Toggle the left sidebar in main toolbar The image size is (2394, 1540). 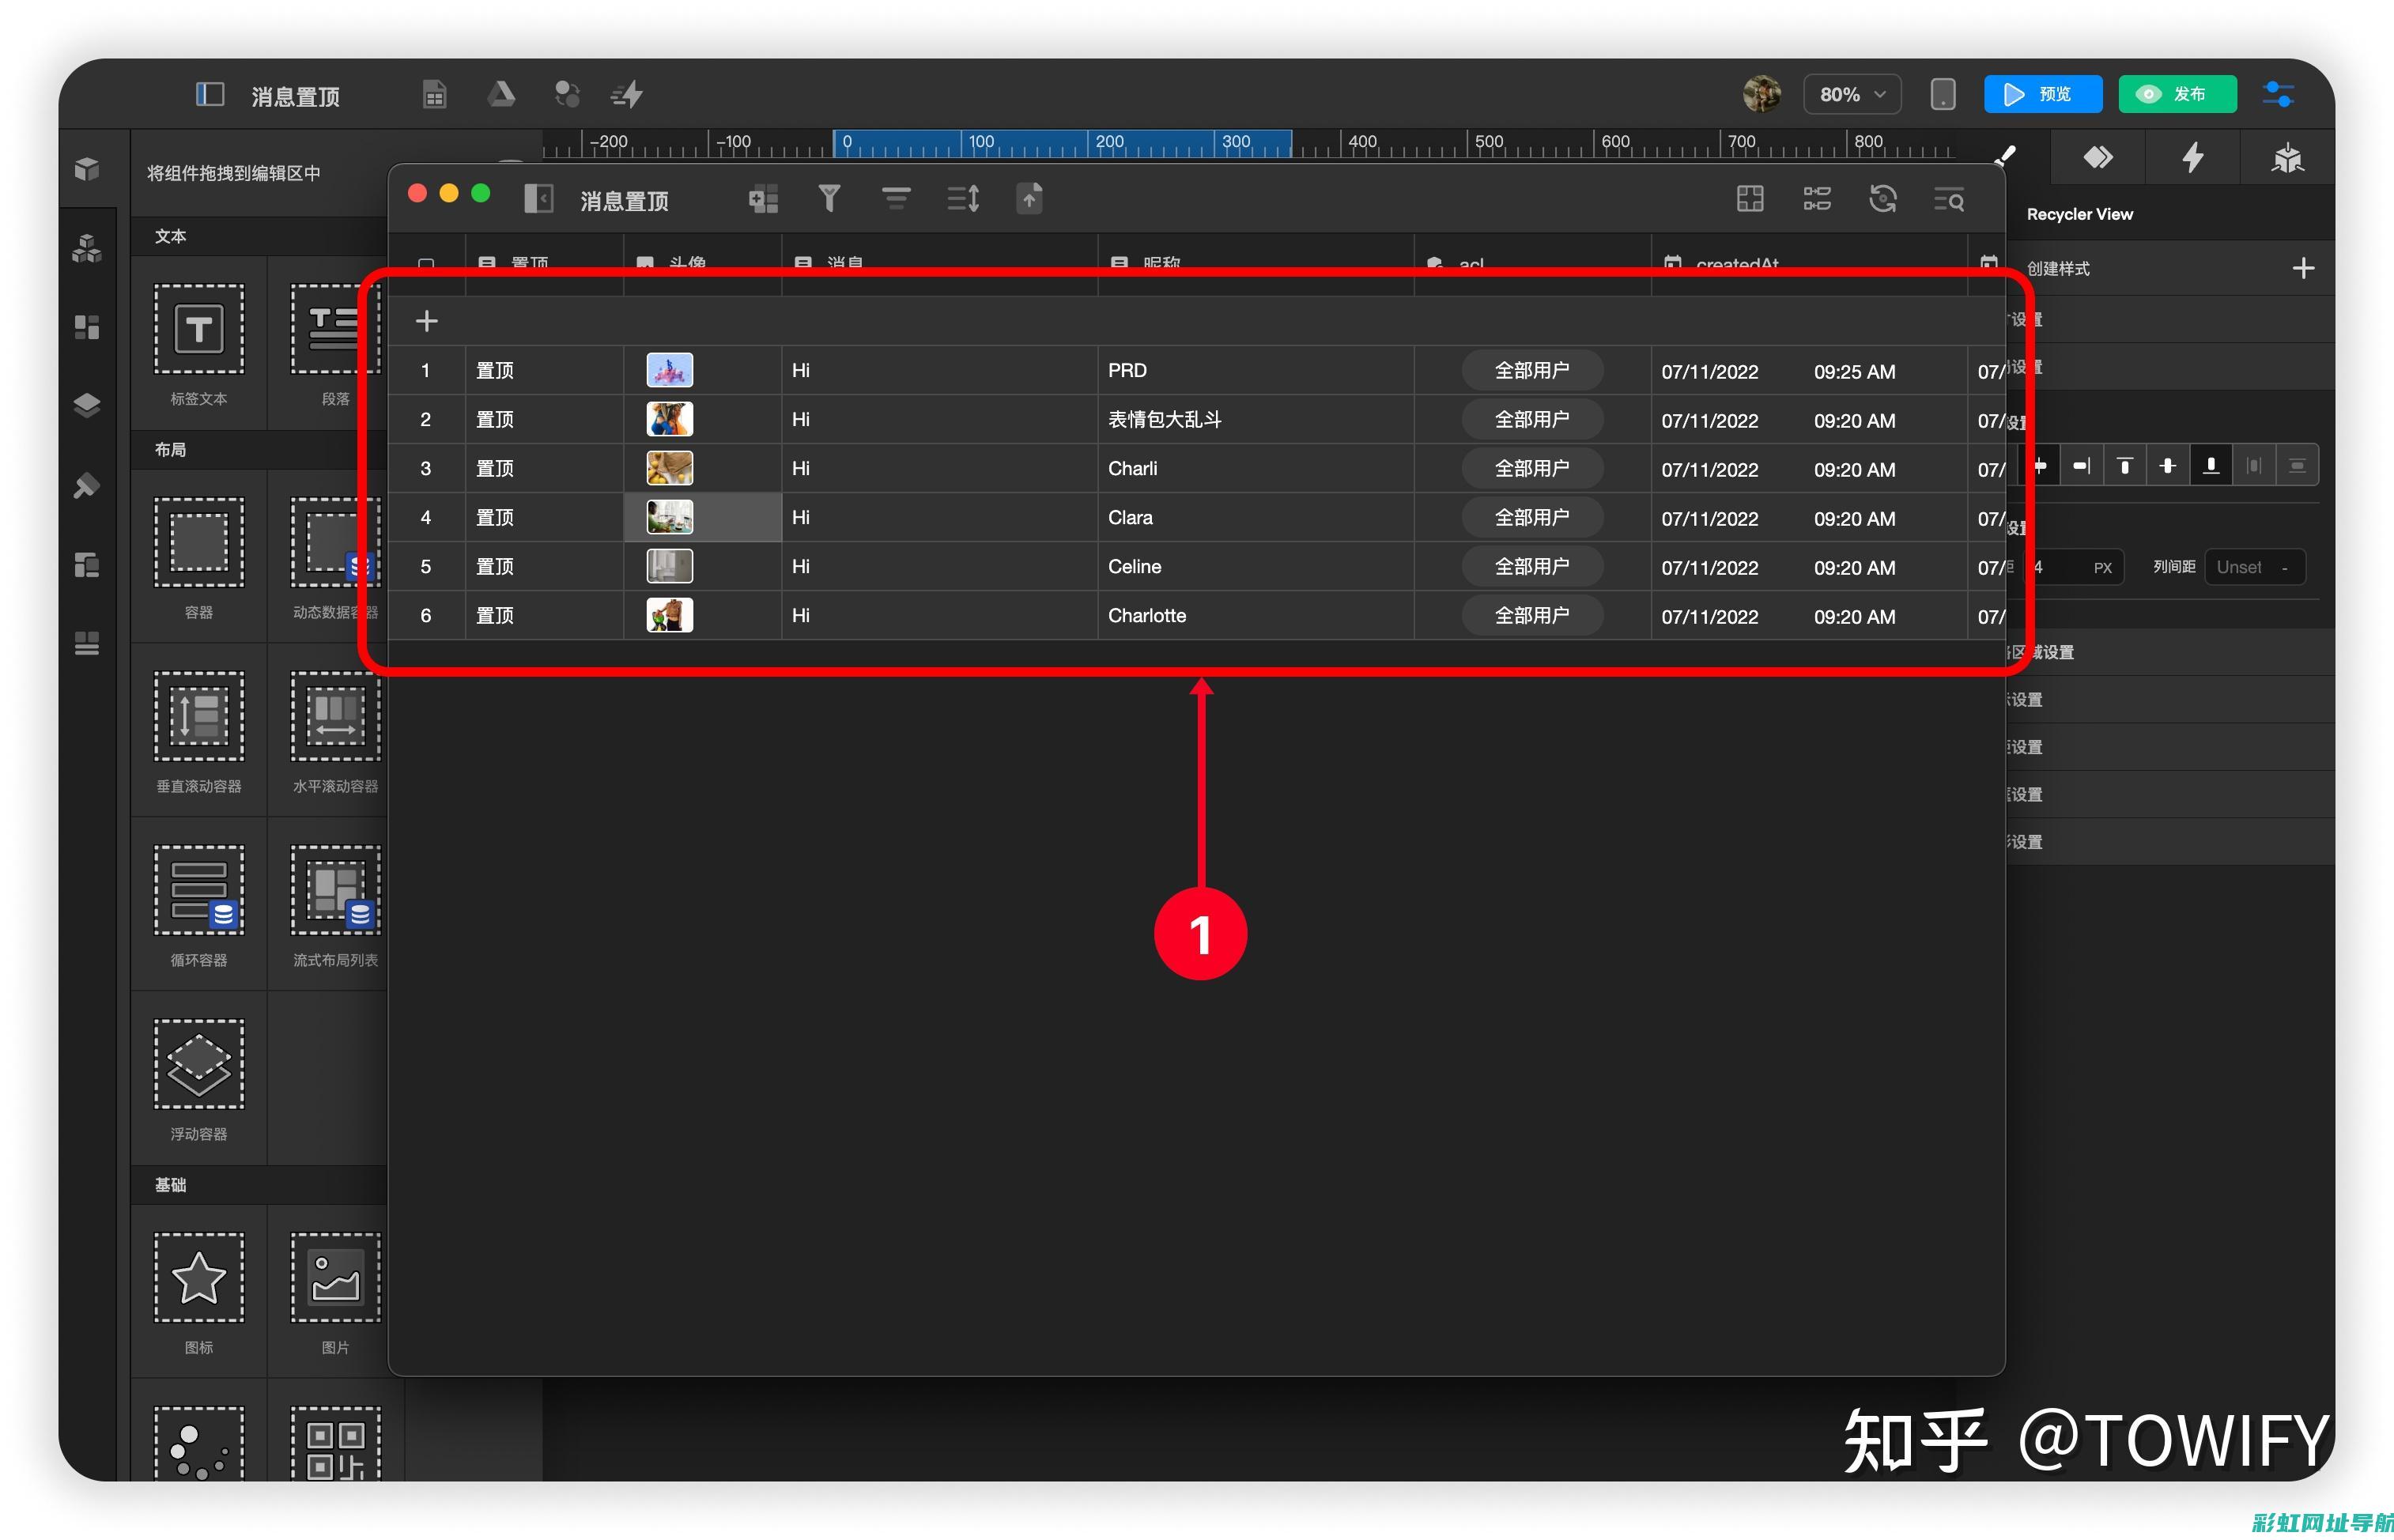tap(209, 95)
